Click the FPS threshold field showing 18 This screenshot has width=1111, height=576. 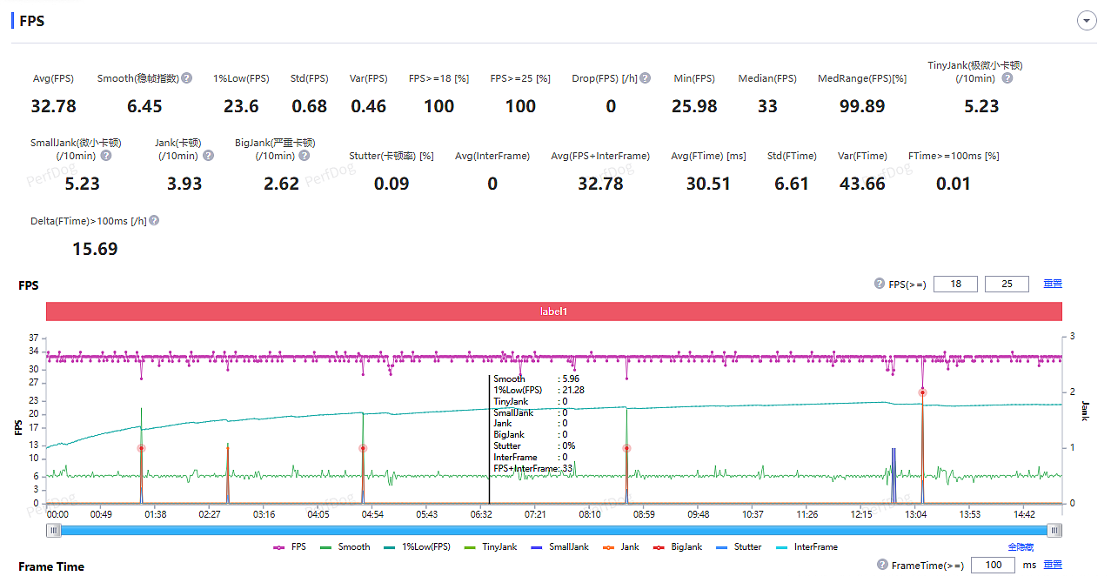point(955,285)
